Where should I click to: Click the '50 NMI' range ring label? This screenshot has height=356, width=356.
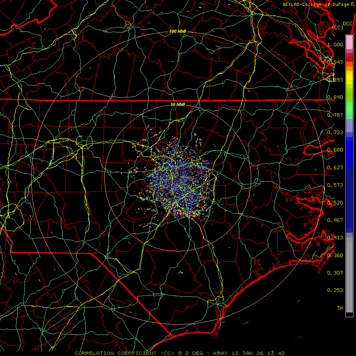178,104
